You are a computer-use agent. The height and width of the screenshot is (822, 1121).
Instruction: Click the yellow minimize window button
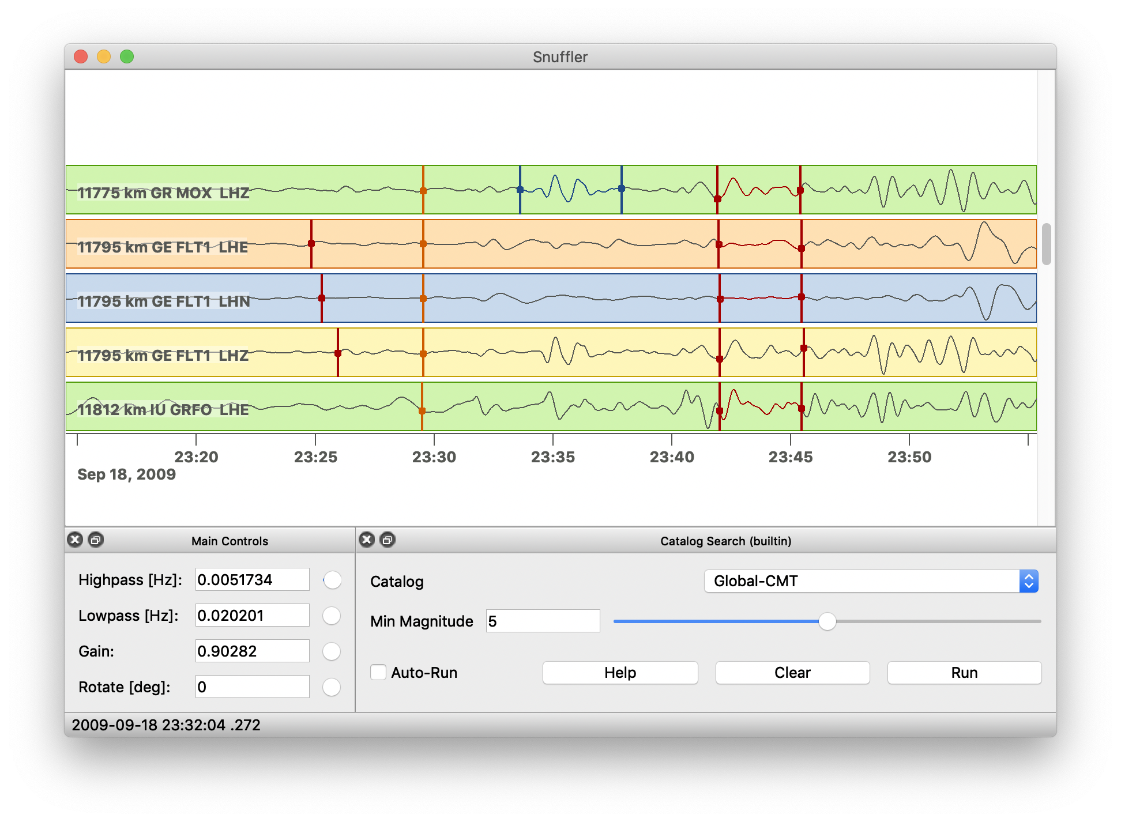point(104,56)
